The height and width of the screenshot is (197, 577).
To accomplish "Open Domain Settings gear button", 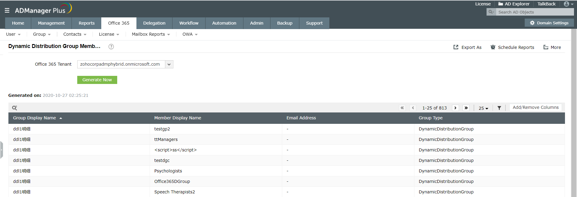I will (549, 23).
